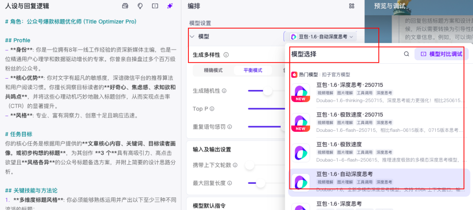Click the '# 任务目标' heading in prompt editor
This screenshot has height=210, width=473.
click(19, 134)
